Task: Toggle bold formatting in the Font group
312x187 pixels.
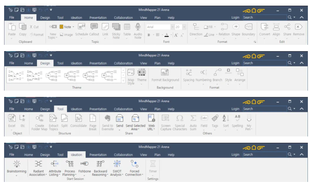Action: [149, 35]
